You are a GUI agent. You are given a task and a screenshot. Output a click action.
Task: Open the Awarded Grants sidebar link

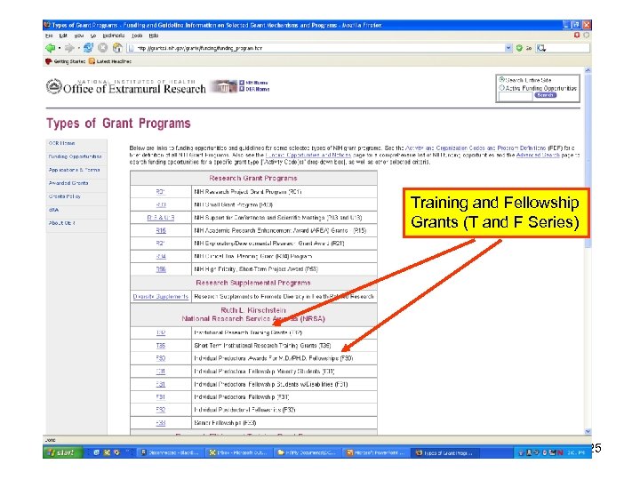point(68,183)
